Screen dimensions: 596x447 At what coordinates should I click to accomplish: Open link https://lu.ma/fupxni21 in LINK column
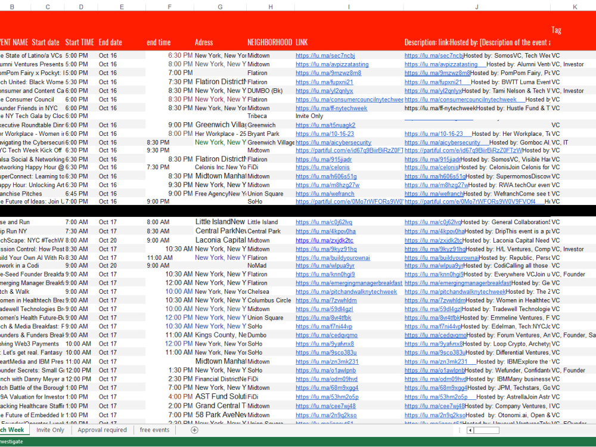click(x=324, y=82)
